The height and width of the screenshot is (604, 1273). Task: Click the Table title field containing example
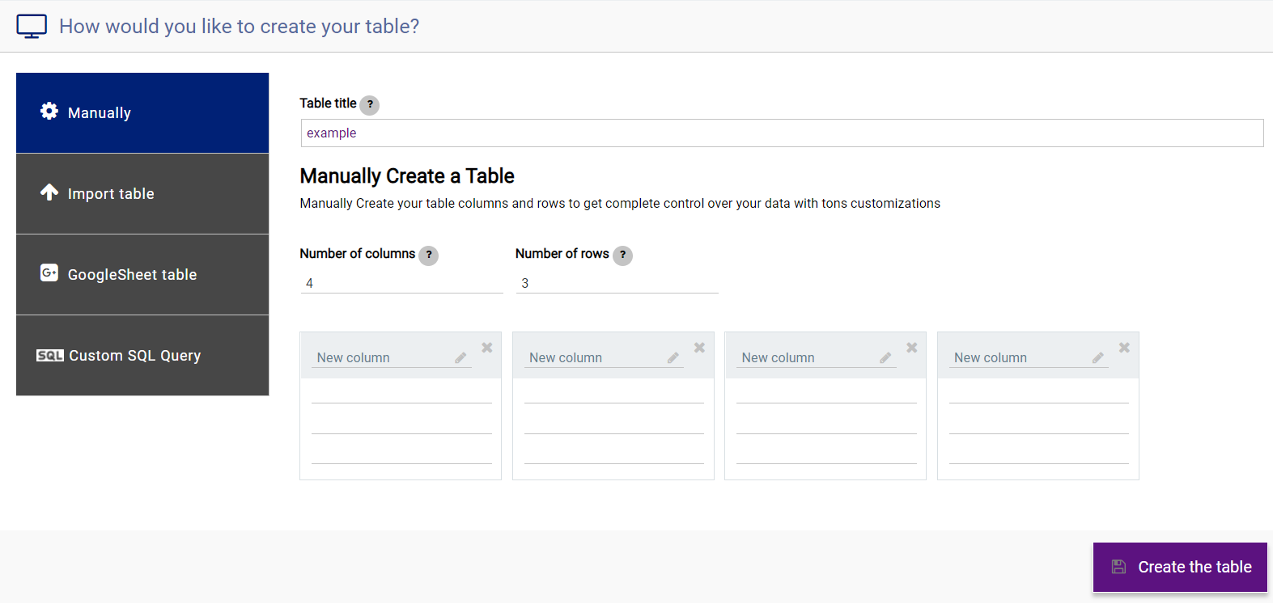click(782, 133)
